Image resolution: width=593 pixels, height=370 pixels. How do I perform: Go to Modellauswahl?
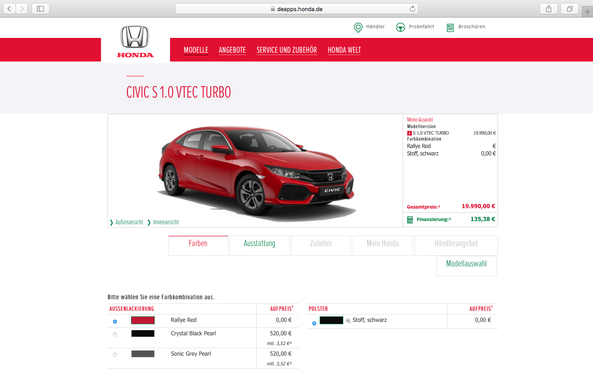click(467, 266)
